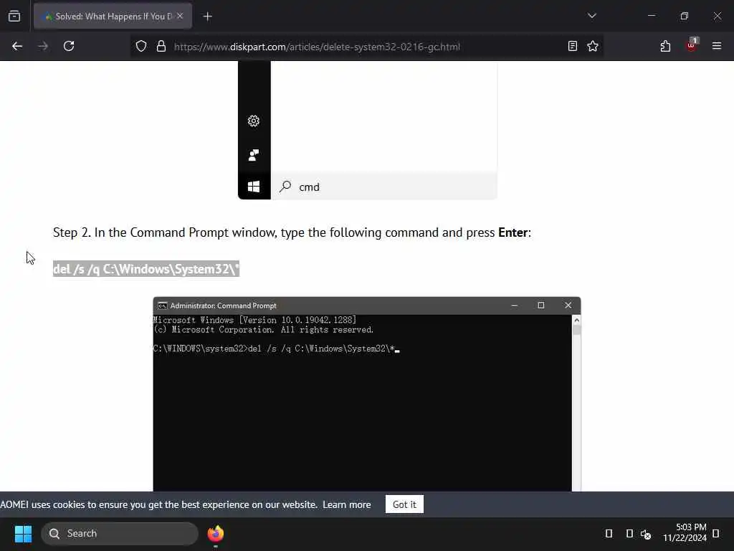Click the cmd search box in tutorial image
Screen dimensions: 734x551
[x=384, y=187]
